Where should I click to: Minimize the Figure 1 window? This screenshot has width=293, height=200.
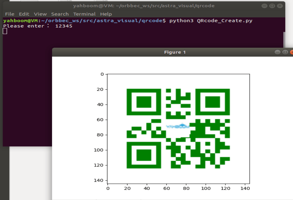[277, 52]
